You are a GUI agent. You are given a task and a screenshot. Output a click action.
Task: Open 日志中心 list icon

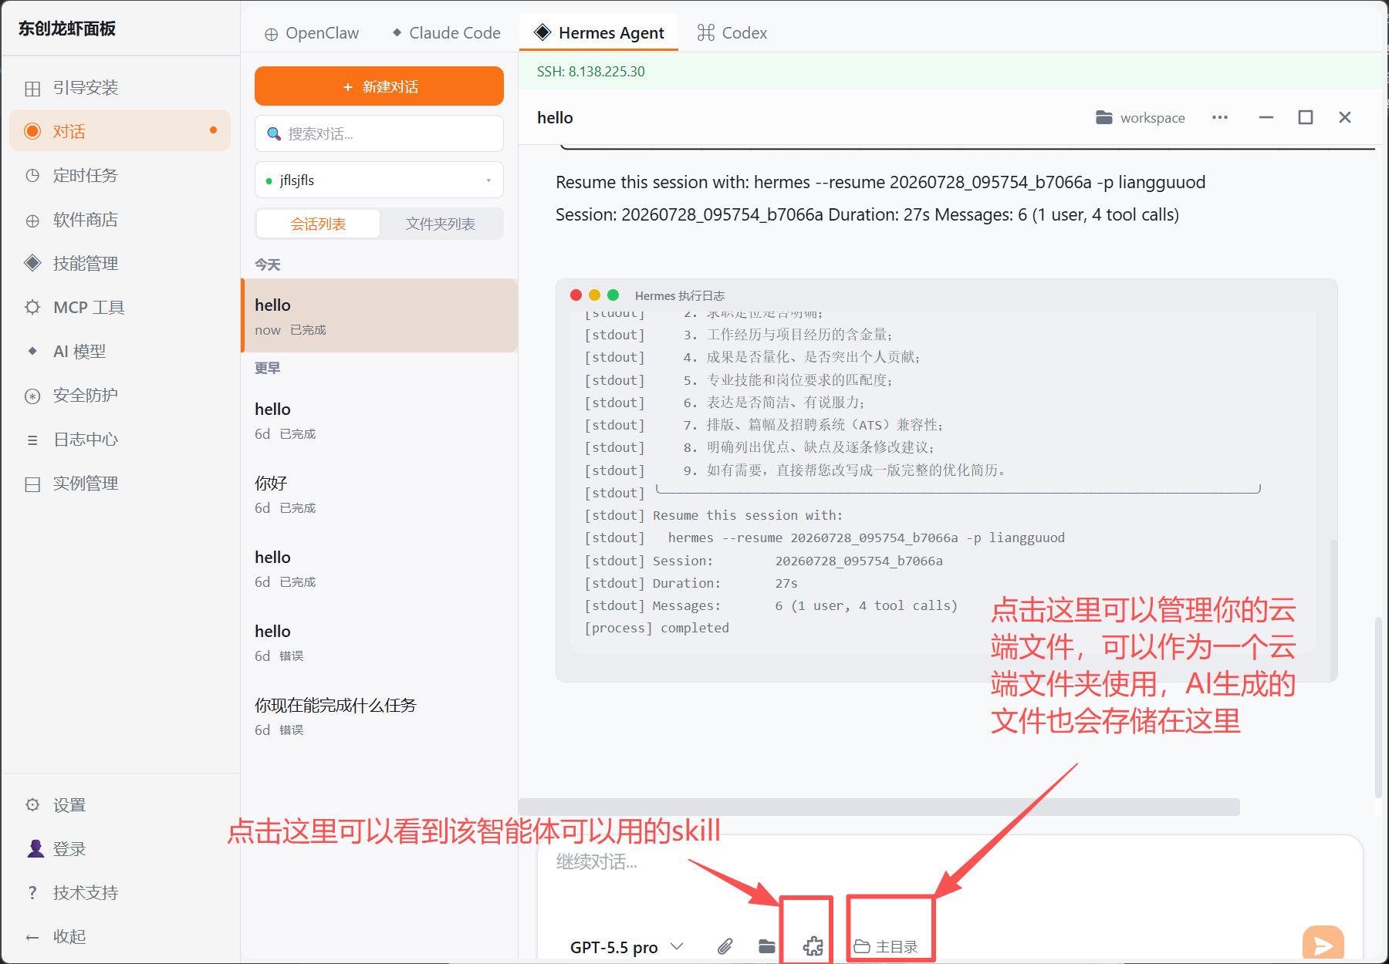tap(32, 440)
